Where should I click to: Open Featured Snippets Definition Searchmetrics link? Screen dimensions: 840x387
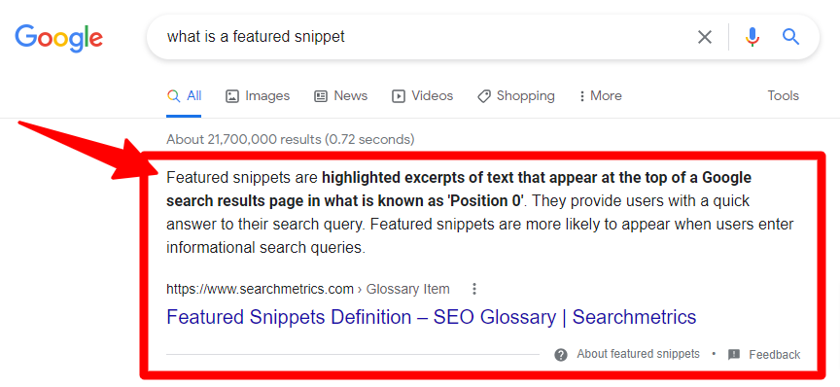pyautogui.click(x=432, y=317)
